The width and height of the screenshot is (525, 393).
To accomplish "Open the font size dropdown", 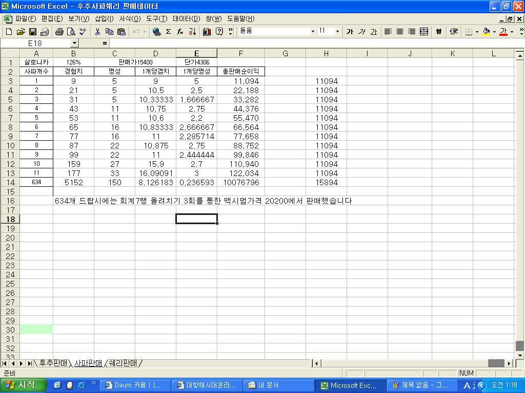I will [x=337, y=31].
